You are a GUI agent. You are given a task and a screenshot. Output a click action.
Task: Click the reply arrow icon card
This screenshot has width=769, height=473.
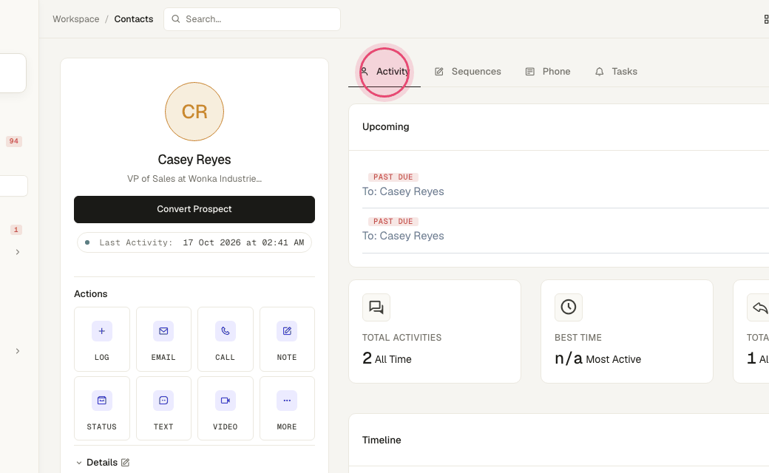click(x=759, y=307)
